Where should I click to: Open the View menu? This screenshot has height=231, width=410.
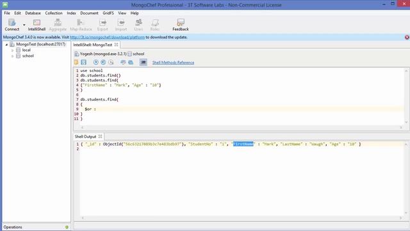tap(122, 13)
